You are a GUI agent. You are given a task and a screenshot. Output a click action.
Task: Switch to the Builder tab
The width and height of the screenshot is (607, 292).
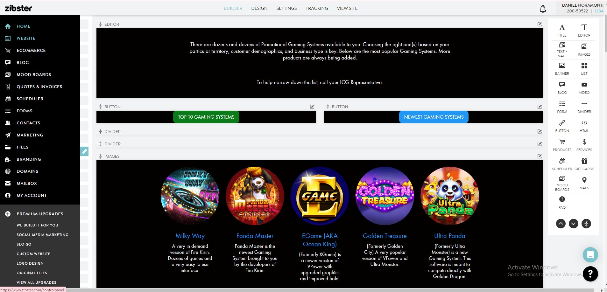233,8
